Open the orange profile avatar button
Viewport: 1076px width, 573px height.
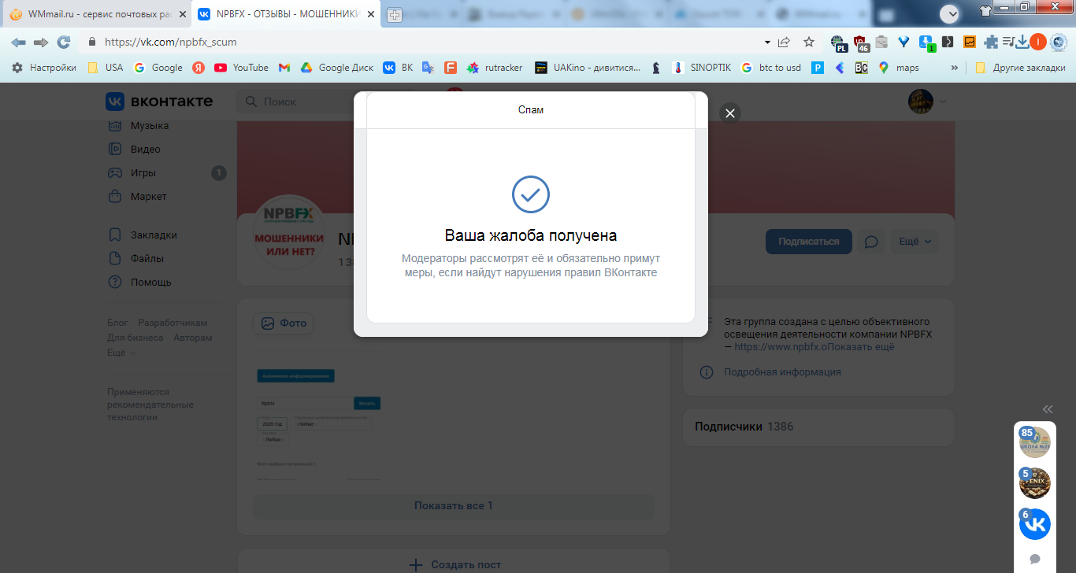(x=1038, y=42)
